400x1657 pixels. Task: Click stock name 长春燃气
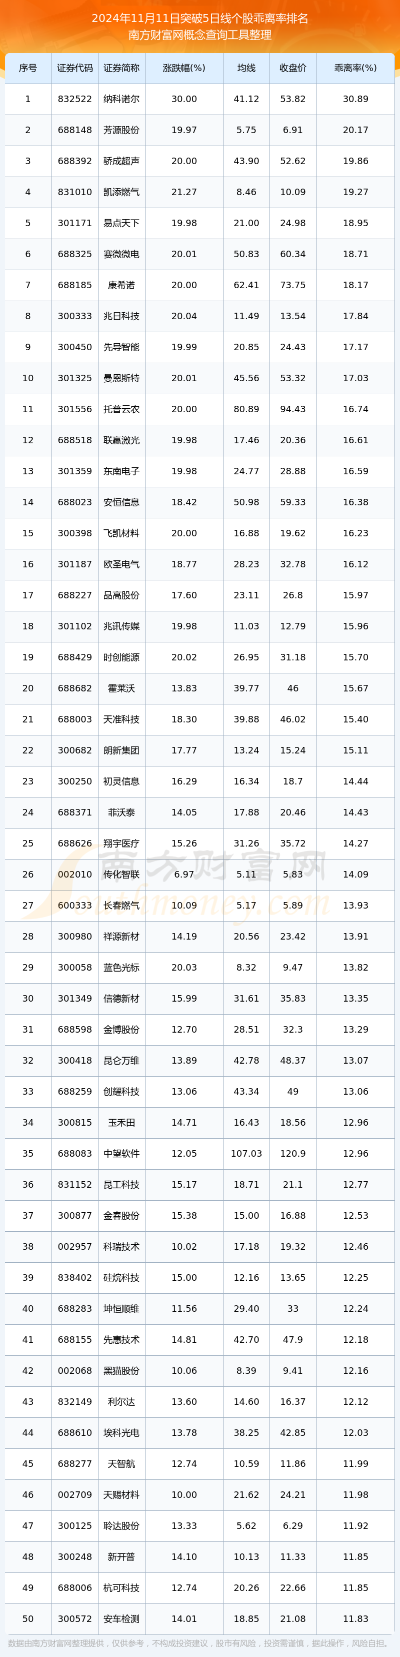(x=121, y=905)
